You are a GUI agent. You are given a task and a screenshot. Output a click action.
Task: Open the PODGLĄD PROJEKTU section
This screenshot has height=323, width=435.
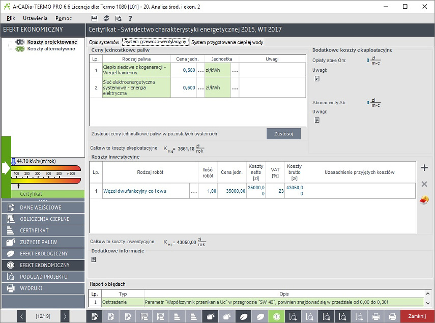[x=43, y=277]
